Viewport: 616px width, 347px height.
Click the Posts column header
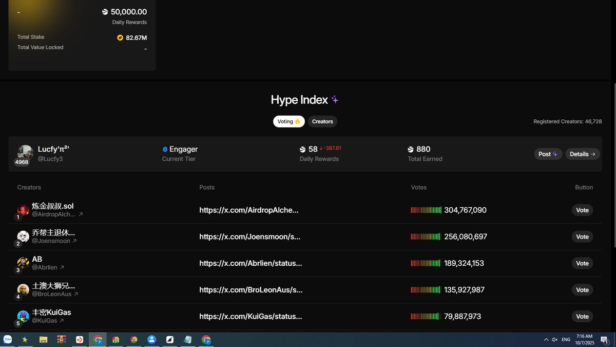[x=207, y=188]
